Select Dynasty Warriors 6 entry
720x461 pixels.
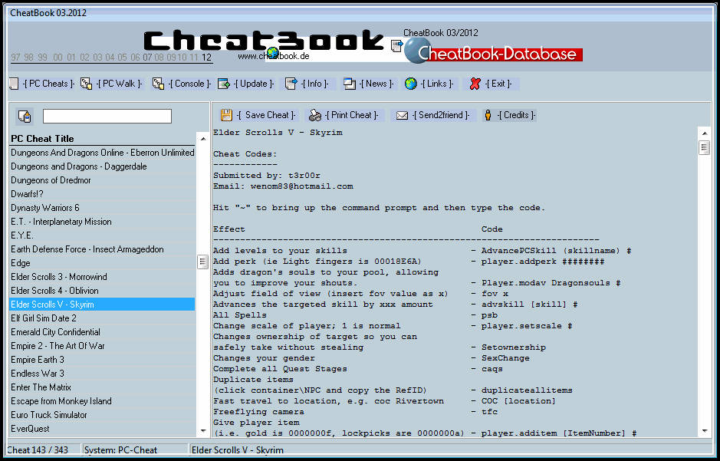(103, 208)
